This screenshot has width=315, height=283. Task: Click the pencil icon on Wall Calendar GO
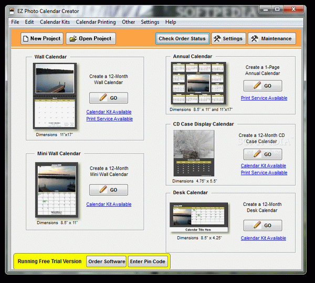click(x=103, y=98)
